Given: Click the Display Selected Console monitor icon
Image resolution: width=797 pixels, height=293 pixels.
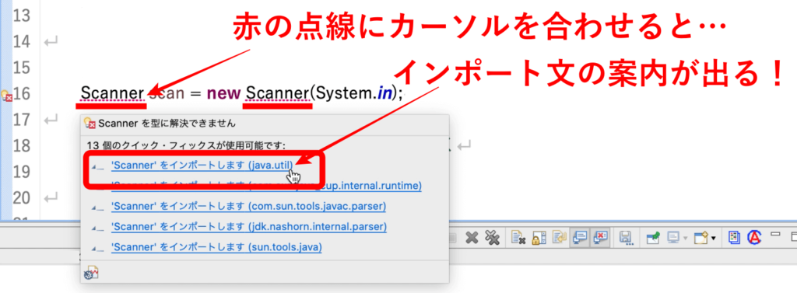Looking at the screenshot, I should (x=673, y=237).
